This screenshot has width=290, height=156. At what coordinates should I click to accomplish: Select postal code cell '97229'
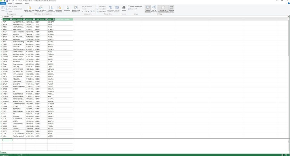pyautogui.click(x=41, y=114)
